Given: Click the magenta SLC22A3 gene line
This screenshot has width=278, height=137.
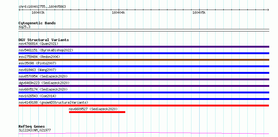Looking at the screenshot, I should coord(144,133).
